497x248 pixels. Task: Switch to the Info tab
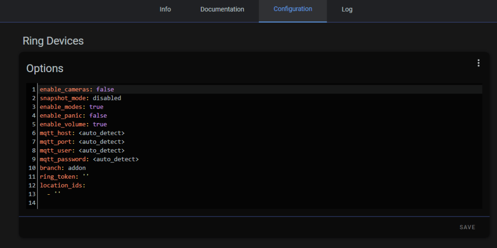click(x=165, y=10)
